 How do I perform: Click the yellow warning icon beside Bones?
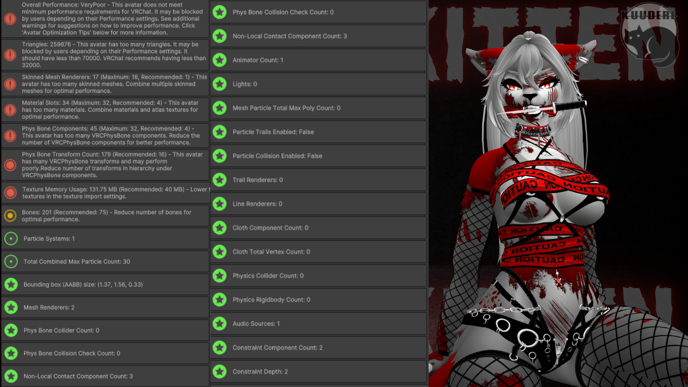pyautogui.click(x=10, y=215)
